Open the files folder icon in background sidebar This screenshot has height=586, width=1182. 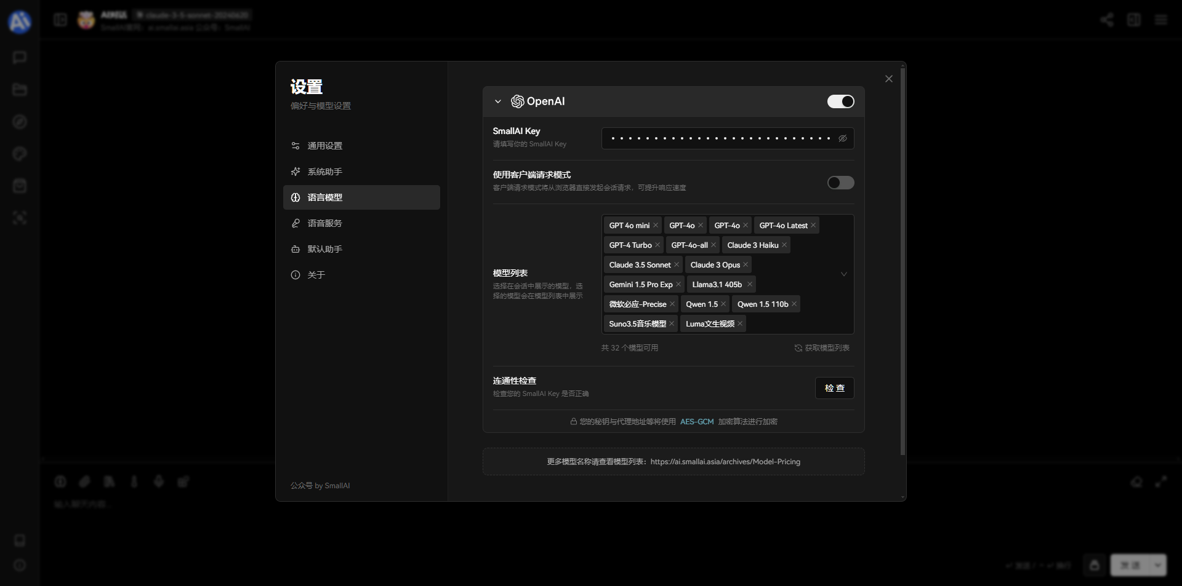click(x=20, y=90)
